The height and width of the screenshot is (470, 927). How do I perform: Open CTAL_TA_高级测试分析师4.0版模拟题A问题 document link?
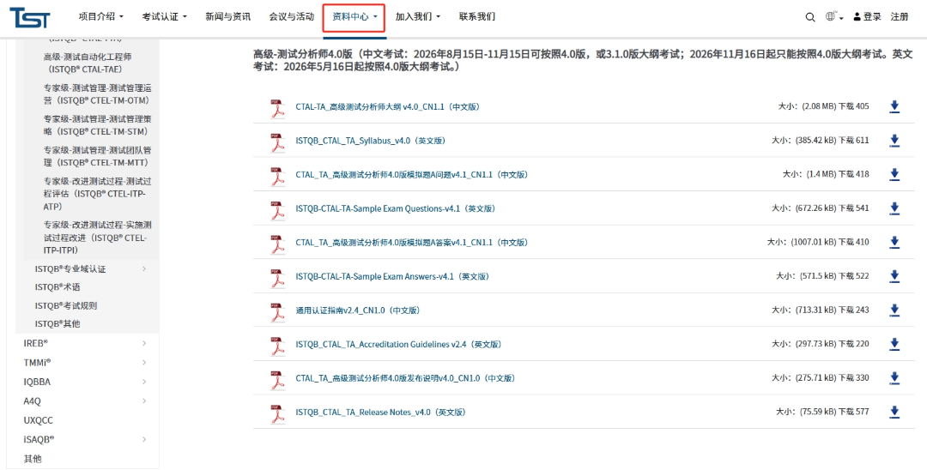click(411, 175)
